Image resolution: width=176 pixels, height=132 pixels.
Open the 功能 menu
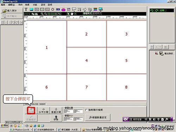(35, 5)
